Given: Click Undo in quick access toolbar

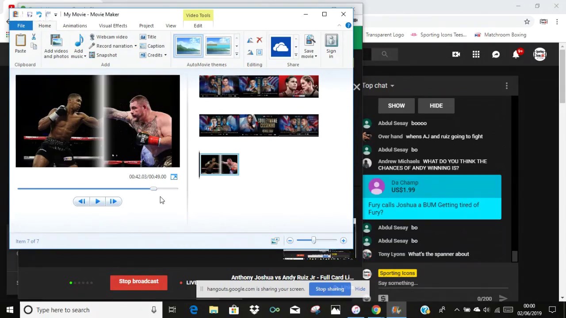Looking at the screenshot, I should coord(39,15).
